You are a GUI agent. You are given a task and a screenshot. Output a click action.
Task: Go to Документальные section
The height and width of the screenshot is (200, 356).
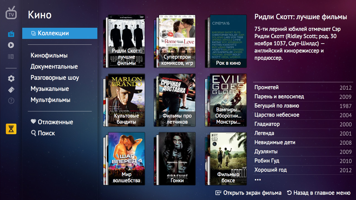click(54, 67)
